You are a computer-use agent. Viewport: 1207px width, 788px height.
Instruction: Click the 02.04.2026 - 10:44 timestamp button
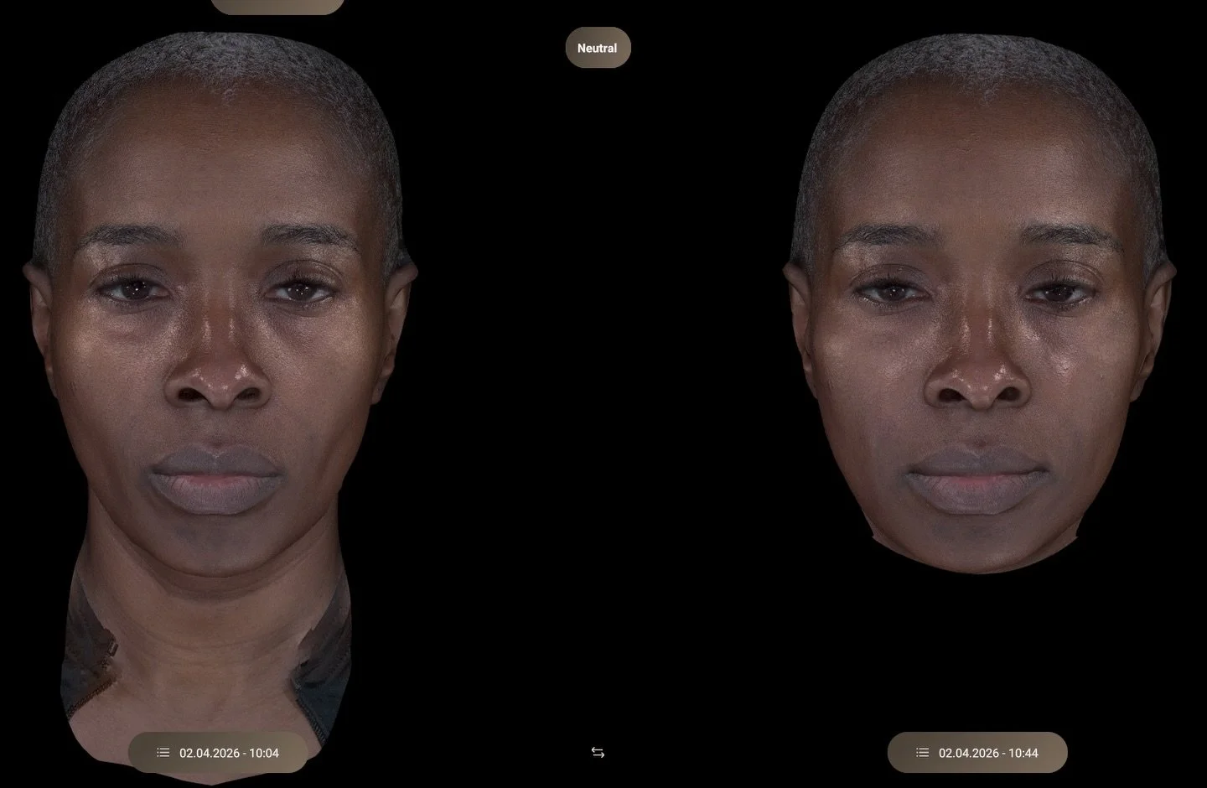coord(988,752)
